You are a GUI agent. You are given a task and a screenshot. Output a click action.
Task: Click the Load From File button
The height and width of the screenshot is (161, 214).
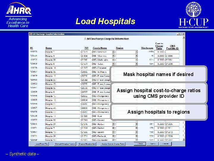point(41,144)
